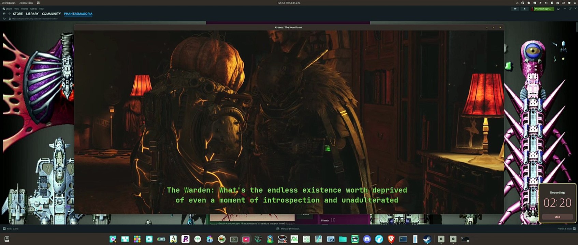The width and height of the screenshot is (578, 245).
Task: Open the blue parrot dock icon
Action: (270, 239)
